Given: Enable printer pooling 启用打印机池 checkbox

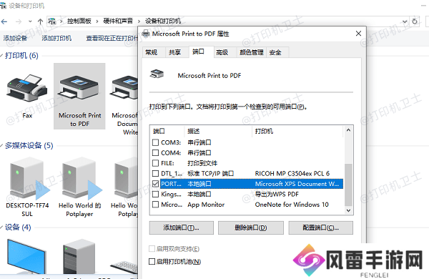Looking at the screenshot, I should click(152, 262).
